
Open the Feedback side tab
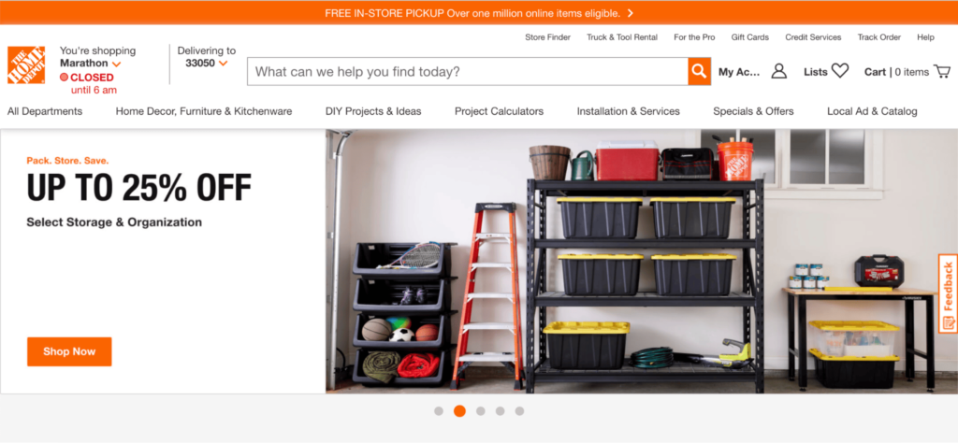949,293
